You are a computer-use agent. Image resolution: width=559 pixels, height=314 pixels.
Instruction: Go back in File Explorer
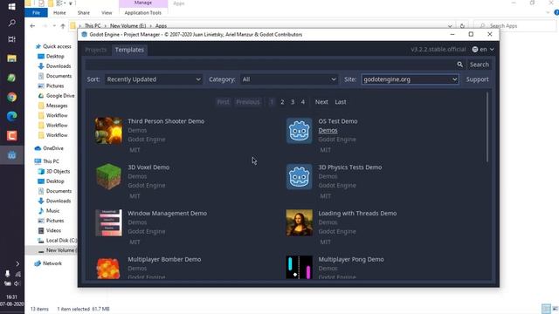coord(32,26)
